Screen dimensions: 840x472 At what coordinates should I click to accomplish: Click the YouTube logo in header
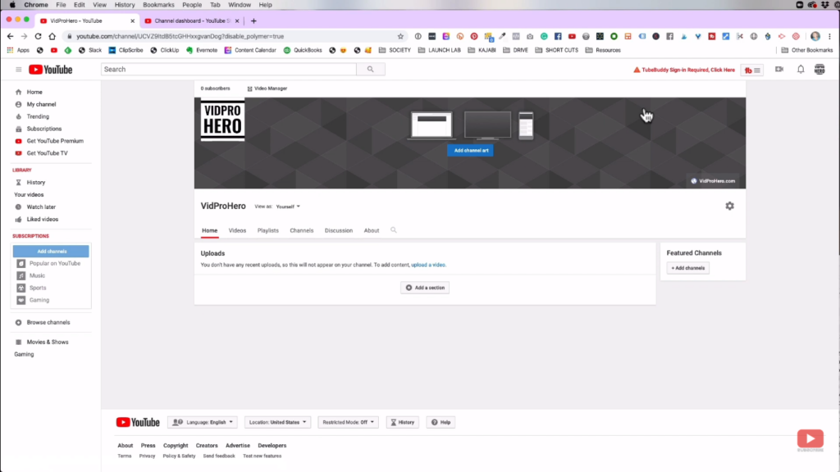tap(50, 70)
